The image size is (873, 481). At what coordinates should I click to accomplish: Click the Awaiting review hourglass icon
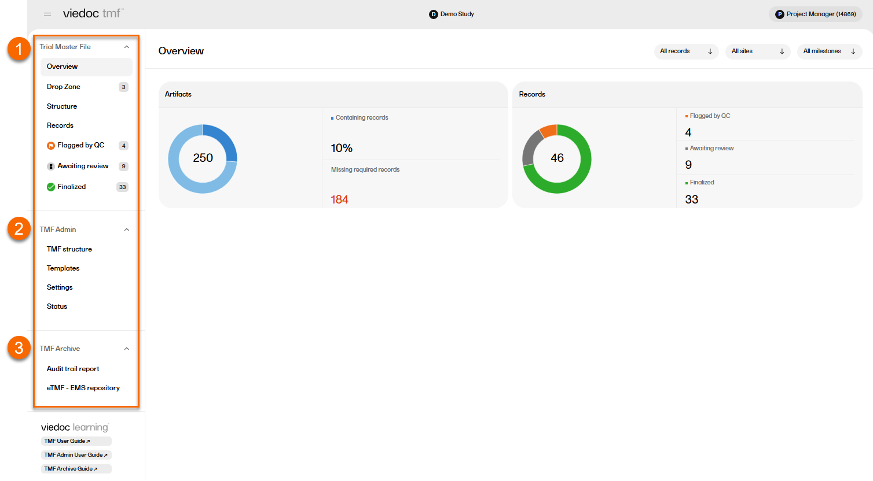tap(51, 166)
